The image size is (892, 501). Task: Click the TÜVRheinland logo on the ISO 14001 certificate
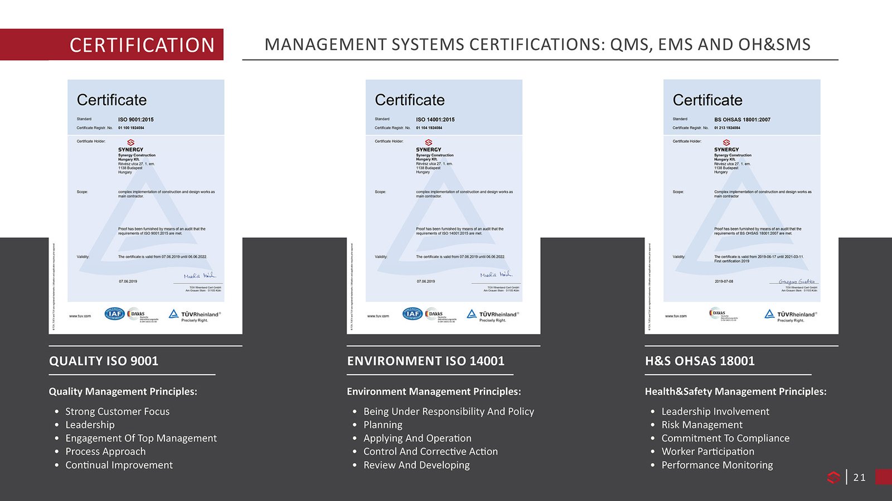493,315
